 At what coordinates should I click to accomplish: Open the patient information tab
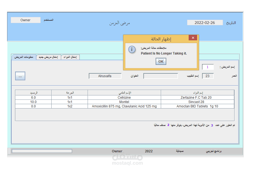point(24,57)
